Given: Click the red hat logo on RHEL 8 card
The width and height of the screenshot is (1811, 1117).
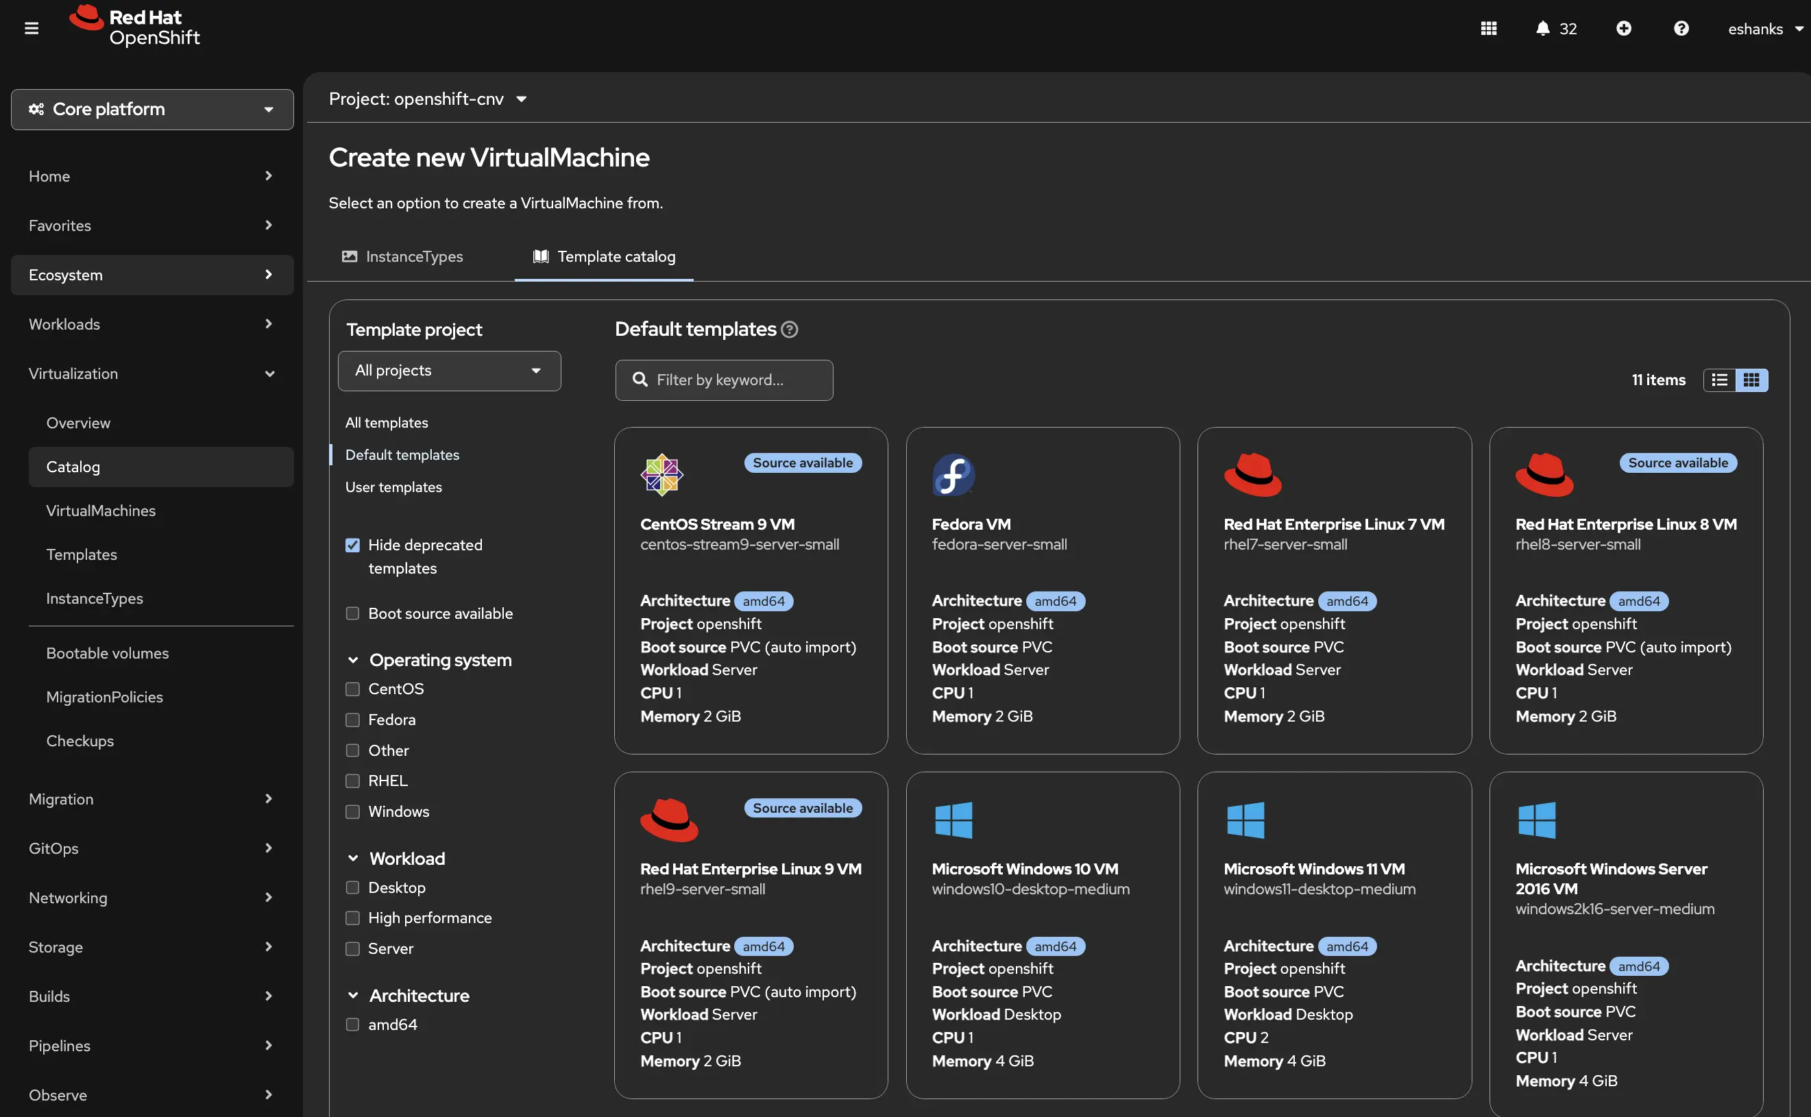Looking at the screenshot, I should [1544, 474].
